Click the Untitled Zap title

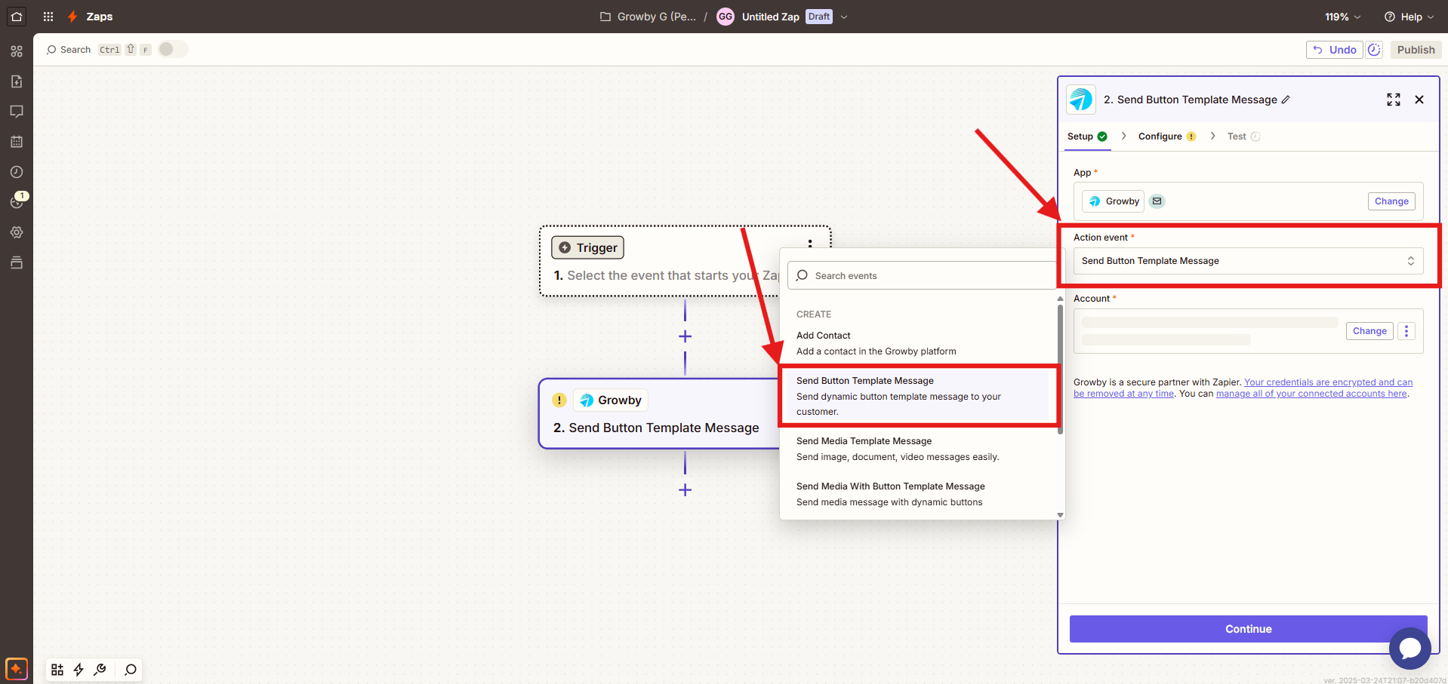pos(770,17)
